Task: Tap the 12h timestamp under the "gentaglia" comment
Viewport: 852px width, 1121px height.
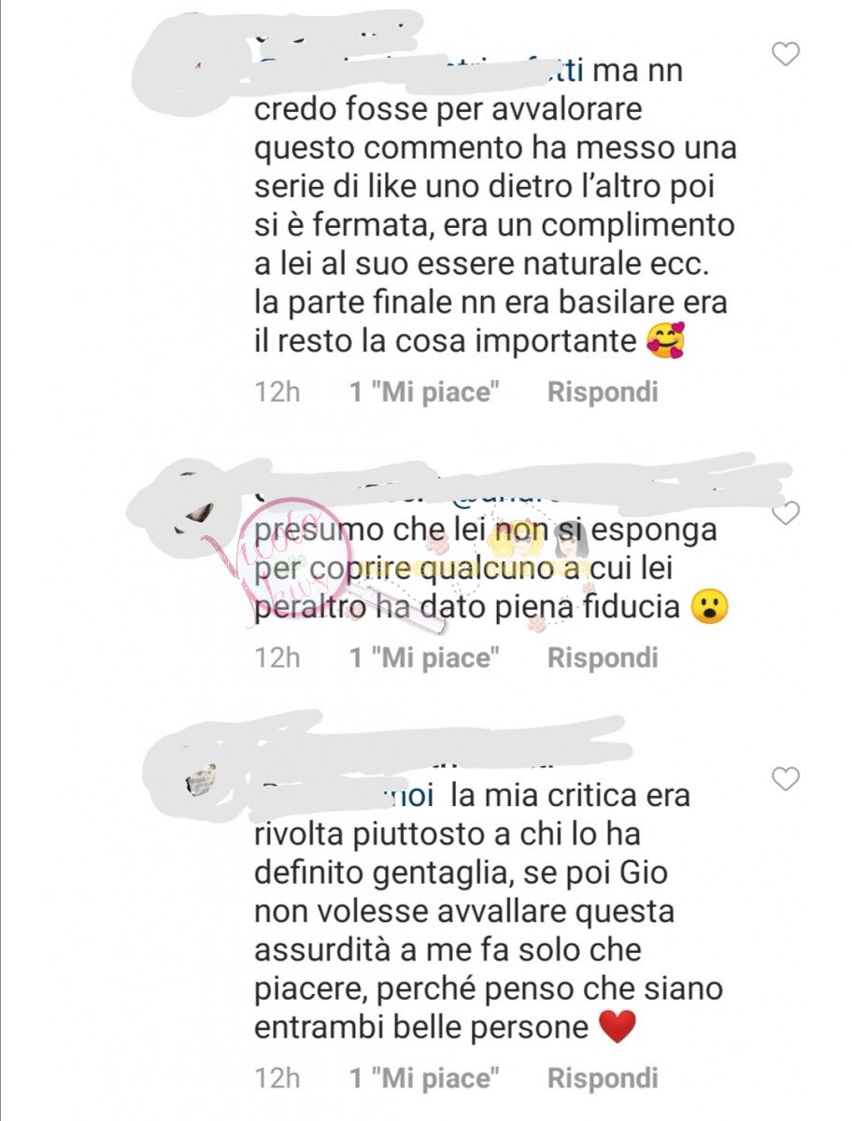Action: [277, 1078]
